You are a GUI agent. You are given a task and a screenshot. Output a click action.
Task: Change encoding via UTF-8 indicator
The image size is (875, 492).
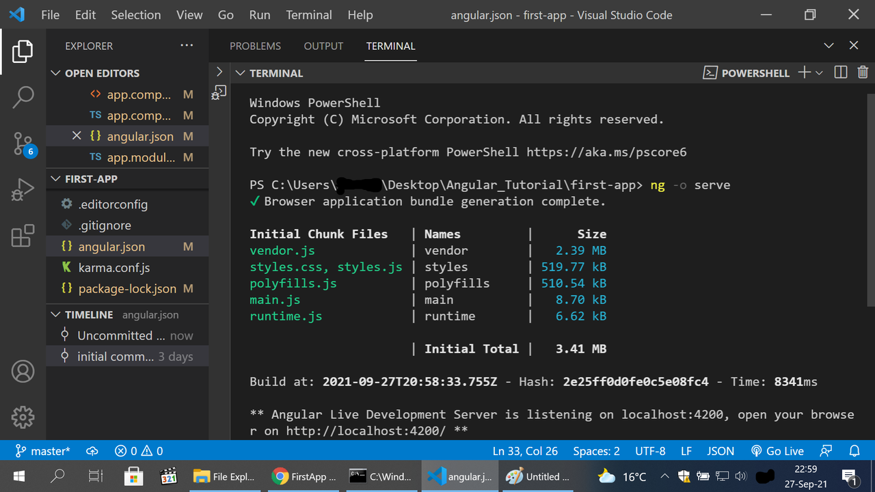[650, 451]
